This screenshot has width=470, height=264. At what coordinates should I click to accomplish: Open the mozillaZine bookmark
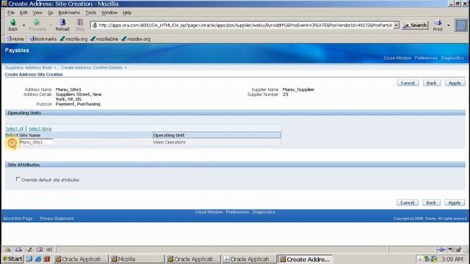pos(104,39)
